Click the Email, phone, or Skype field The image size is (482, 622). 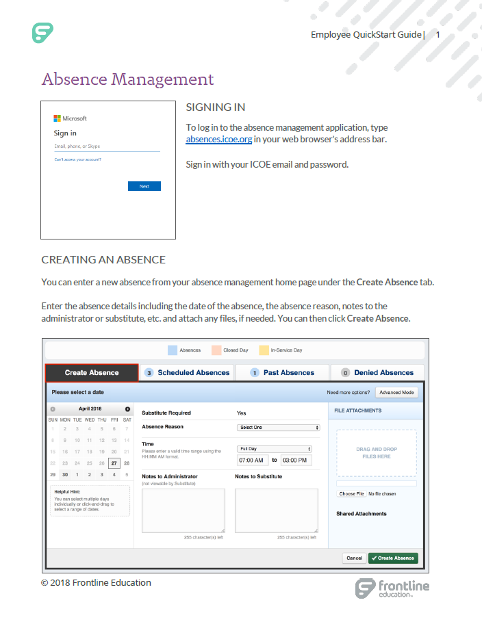107,146
